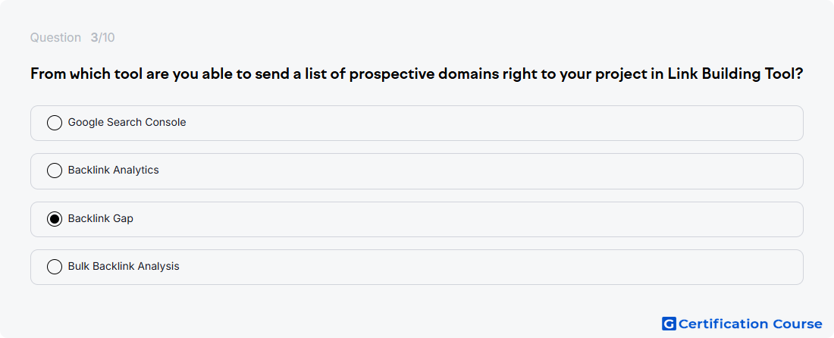834x338 pixels.
Task: Click the gray "Question" label
Action: (x=55, y=38)
